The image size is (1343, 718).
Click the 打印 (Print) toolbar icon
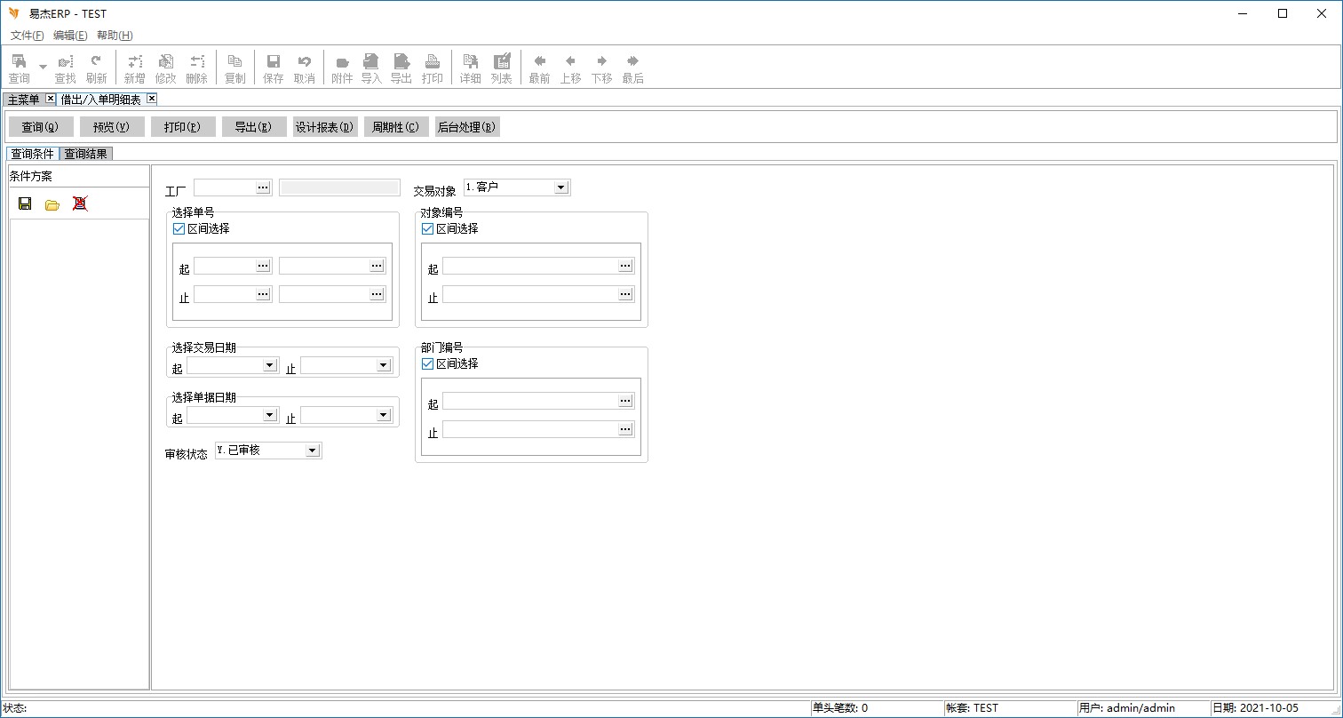click(432, 68)
